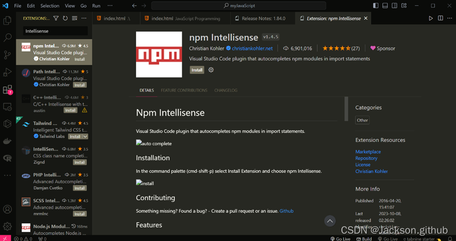Click the Other category tag
Image resolution: width=456 pixels, height=241 pixels.
click(363, 120)
